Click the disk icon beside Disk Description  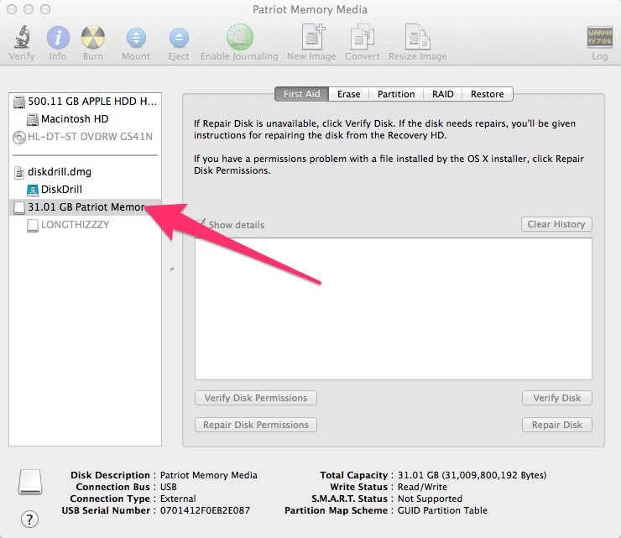click(x=30, y=482)
